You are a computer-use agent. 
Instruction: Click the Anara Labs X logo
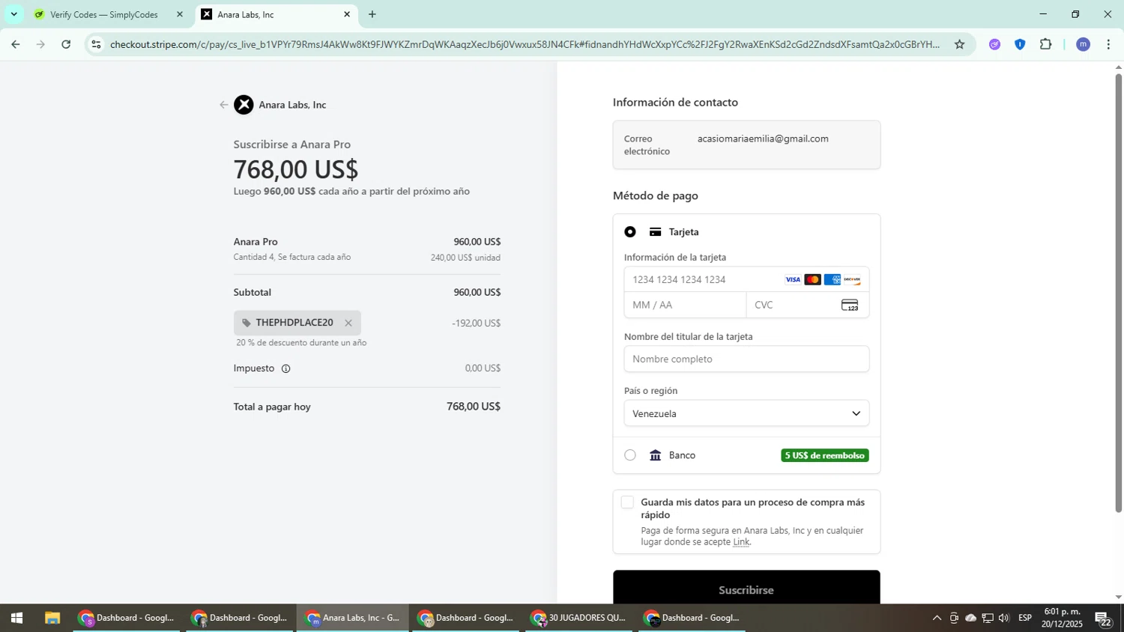click(x=244, y=105)
